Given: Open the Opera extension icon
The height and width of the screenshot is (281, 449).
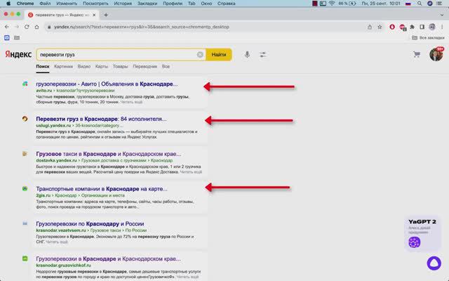Looking at the screenshot, I should point(392,27).
